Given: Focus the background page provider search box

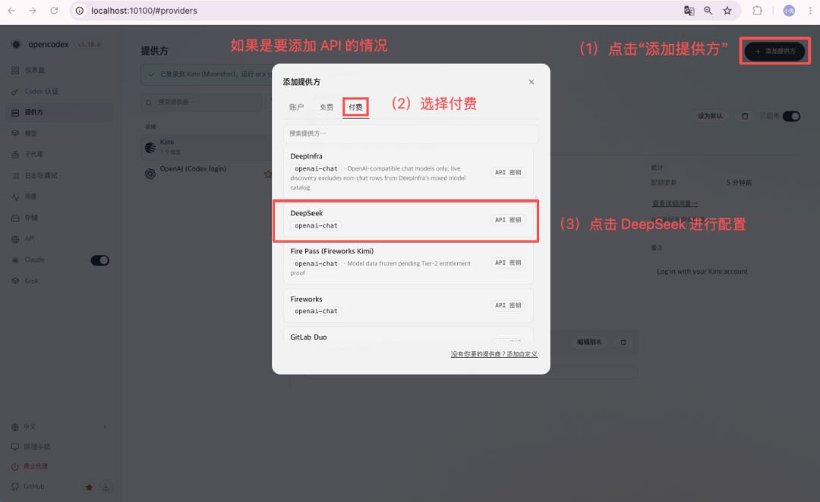Looking at the screenshot, I should [201, 102].
